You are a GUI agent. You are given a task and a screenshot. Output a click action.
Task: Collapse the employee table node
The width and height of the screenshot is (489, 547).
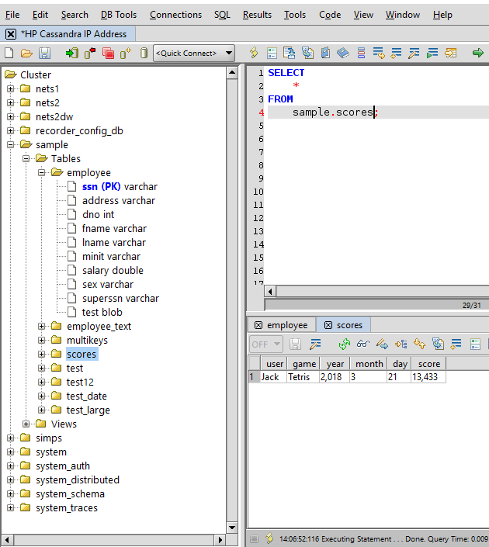(x=42, y=173)
